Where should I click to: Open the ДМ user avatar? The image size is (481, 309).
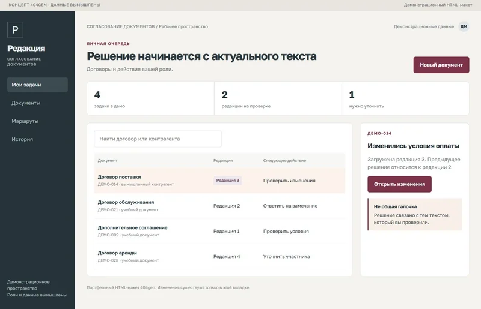464,26
